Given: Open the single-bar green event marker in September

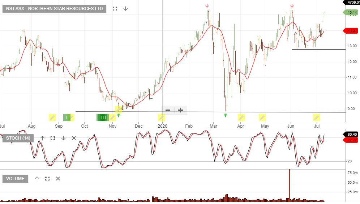Looking at the screenshot, I should tap(67, 118).
